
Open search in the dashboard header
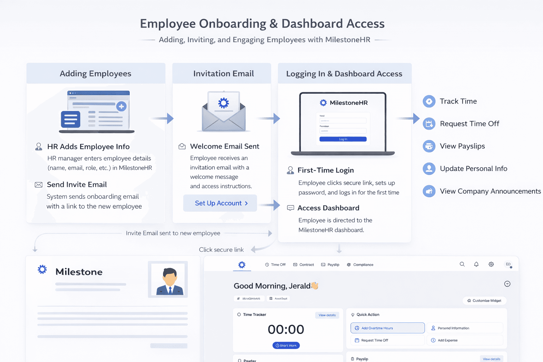(x=462, y=264)
